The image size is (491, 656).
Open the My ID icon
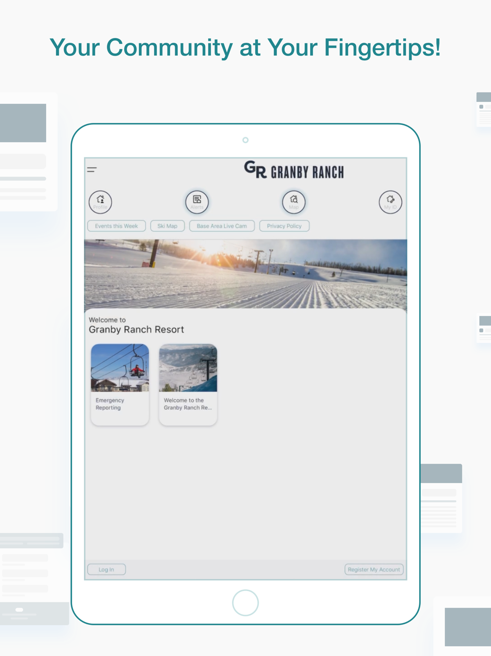point(390,202)
